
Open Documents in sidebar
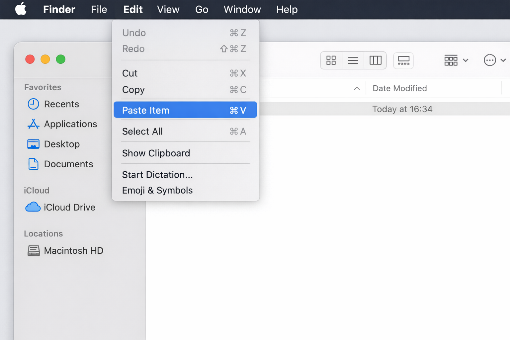(68, 164)
